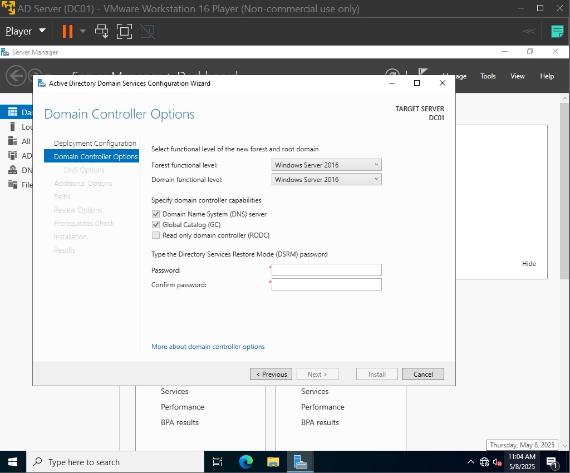Focus the Confirm password field

326,284
